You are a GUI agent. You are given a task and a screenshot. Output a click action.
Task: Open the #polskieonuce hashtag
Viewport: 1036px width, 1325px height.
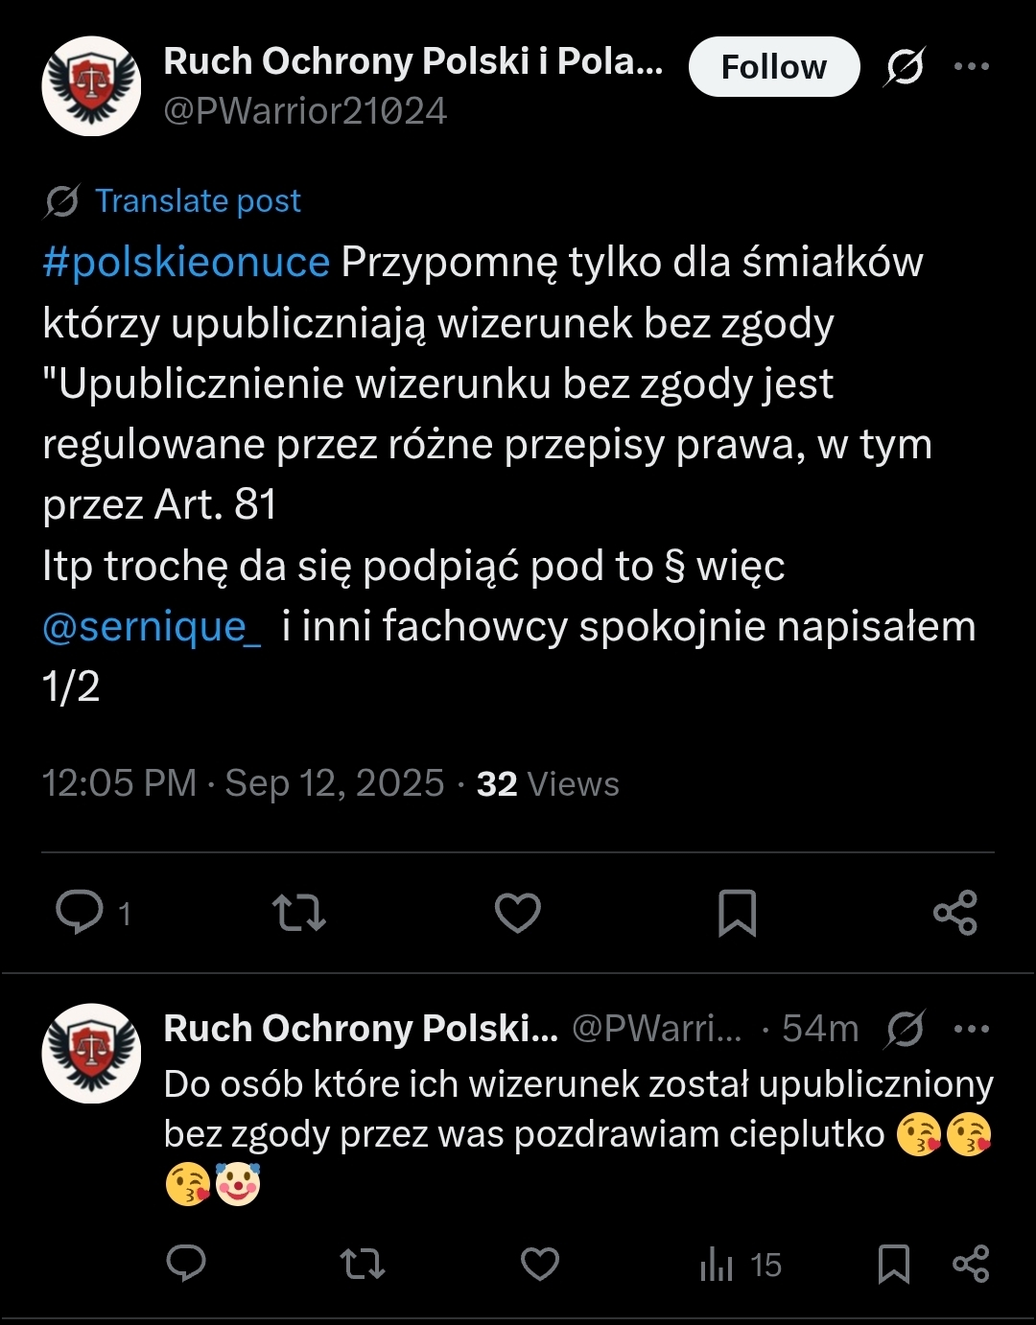pos(186,263)
